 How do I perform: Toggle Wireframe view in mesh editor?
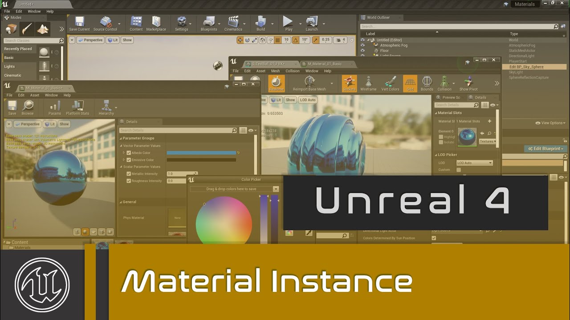coord(368,84)
